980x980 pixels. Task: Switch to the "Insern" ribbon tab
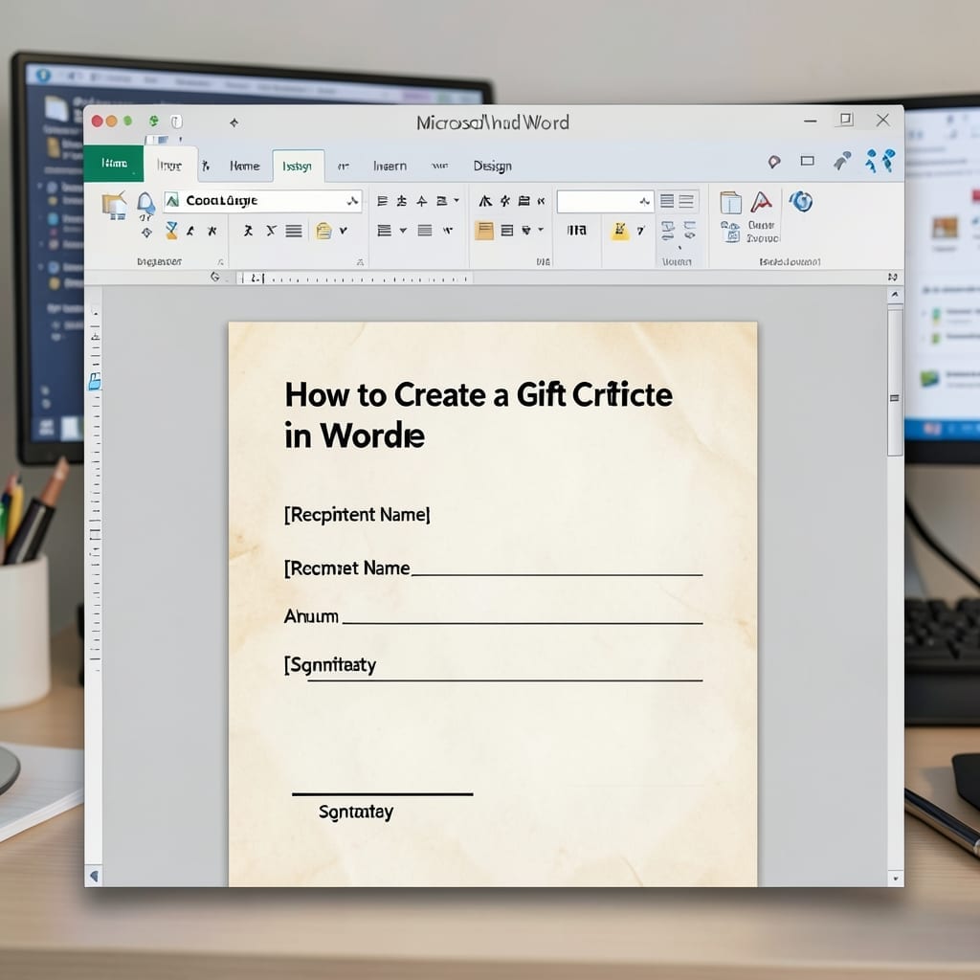[390, 166]
